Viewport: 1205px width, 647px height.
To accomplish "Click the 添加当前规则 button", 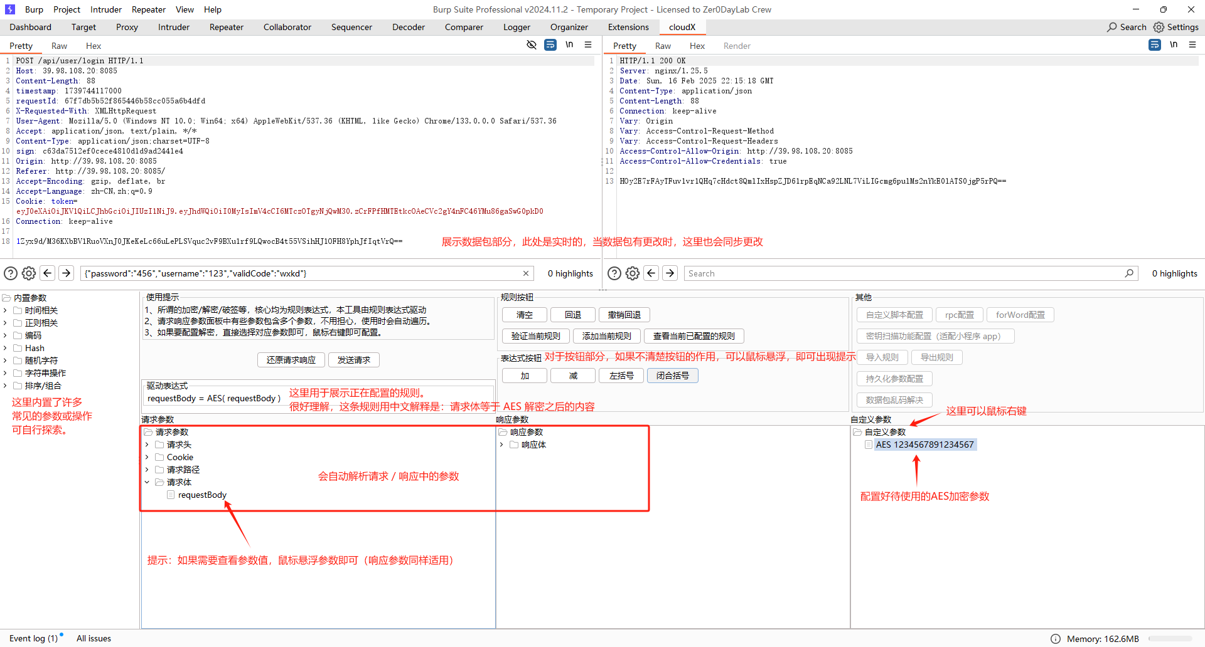I will point(607,336).
